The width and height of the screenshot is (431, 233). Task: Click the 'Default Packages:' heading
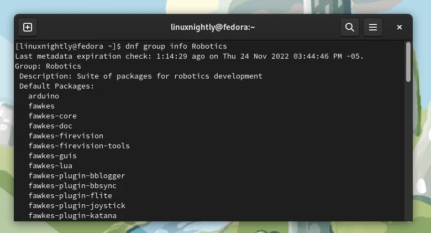click(x=56, y=86)
